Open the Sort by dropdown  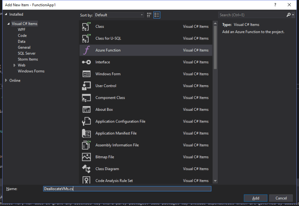119,15
